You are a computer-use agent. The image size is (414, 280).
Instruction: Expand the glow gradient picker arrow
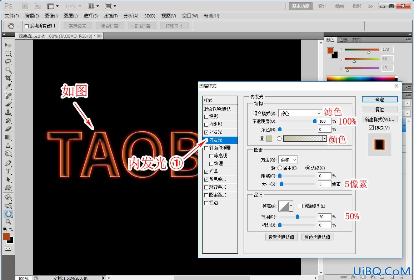click(325, 138)
